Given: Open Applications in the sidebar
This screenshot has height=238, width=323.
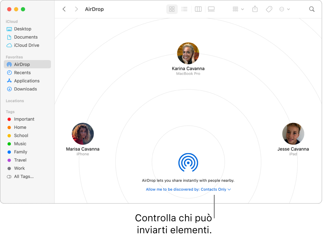Looking at the screenshot, I should pyautogui.click(x=27, y=81).
